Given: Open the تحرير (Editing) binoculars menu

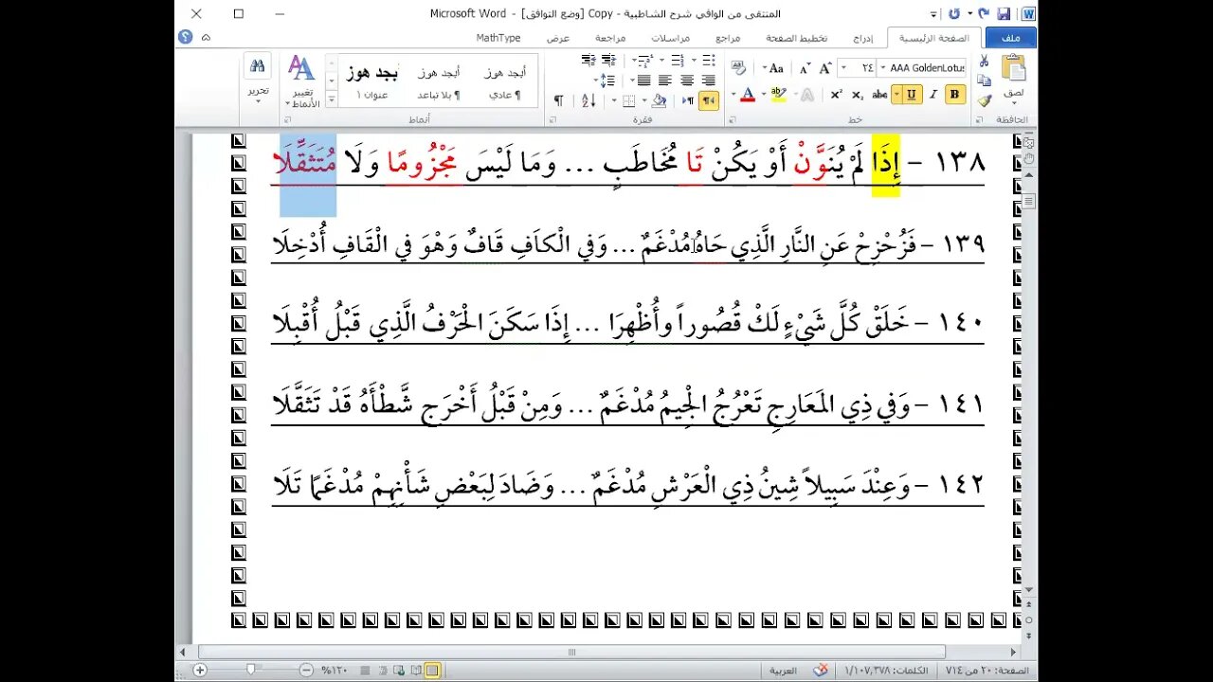Looking at the screenshot, I should pos(258,78).
